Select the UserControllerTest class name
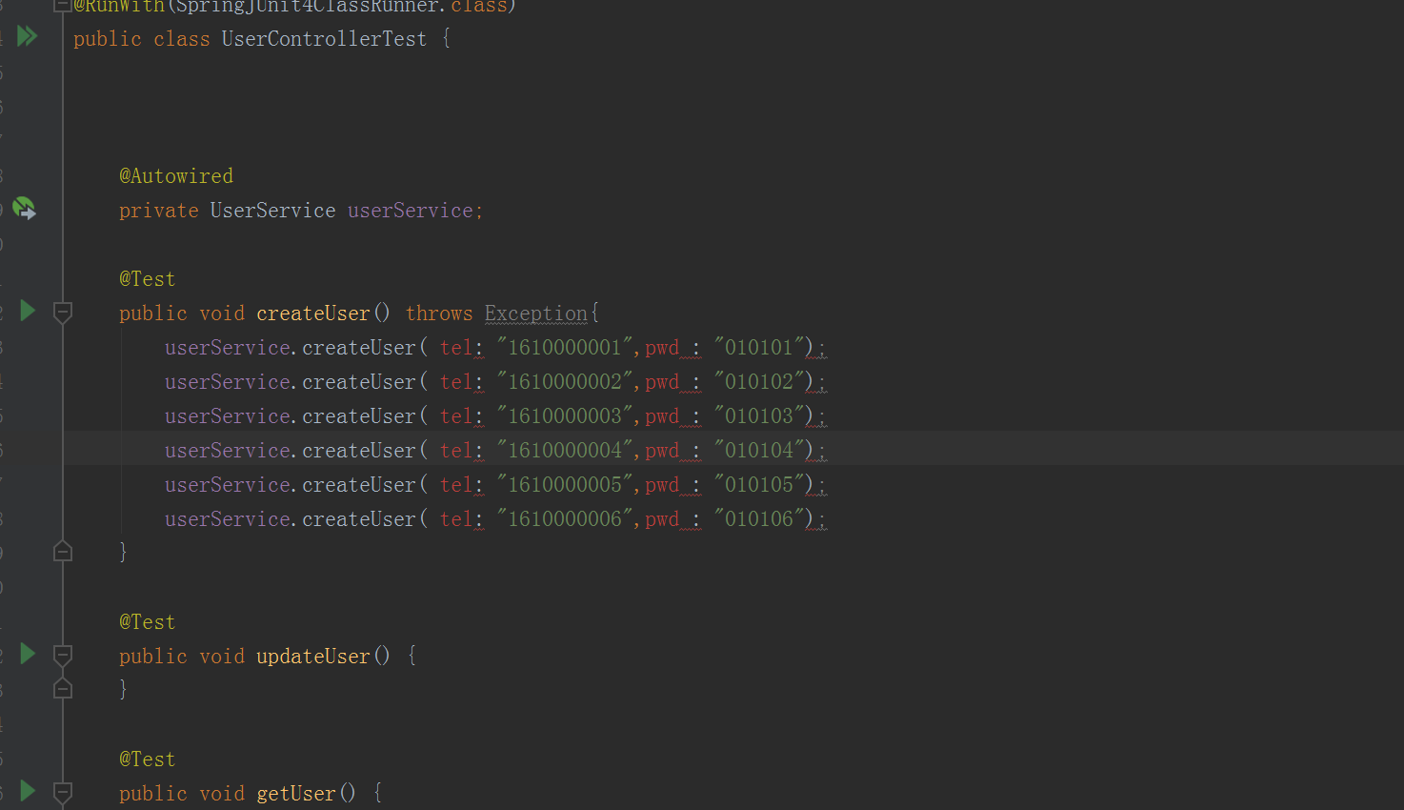 tap(323, 38)
